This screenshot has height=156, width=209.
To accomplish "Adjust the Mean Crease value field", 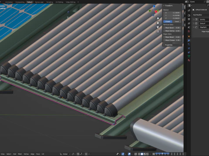I will (172, 40).
